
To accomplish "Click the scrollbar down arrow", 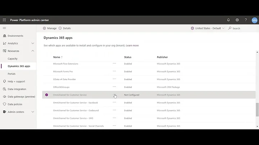I will 257,127.
